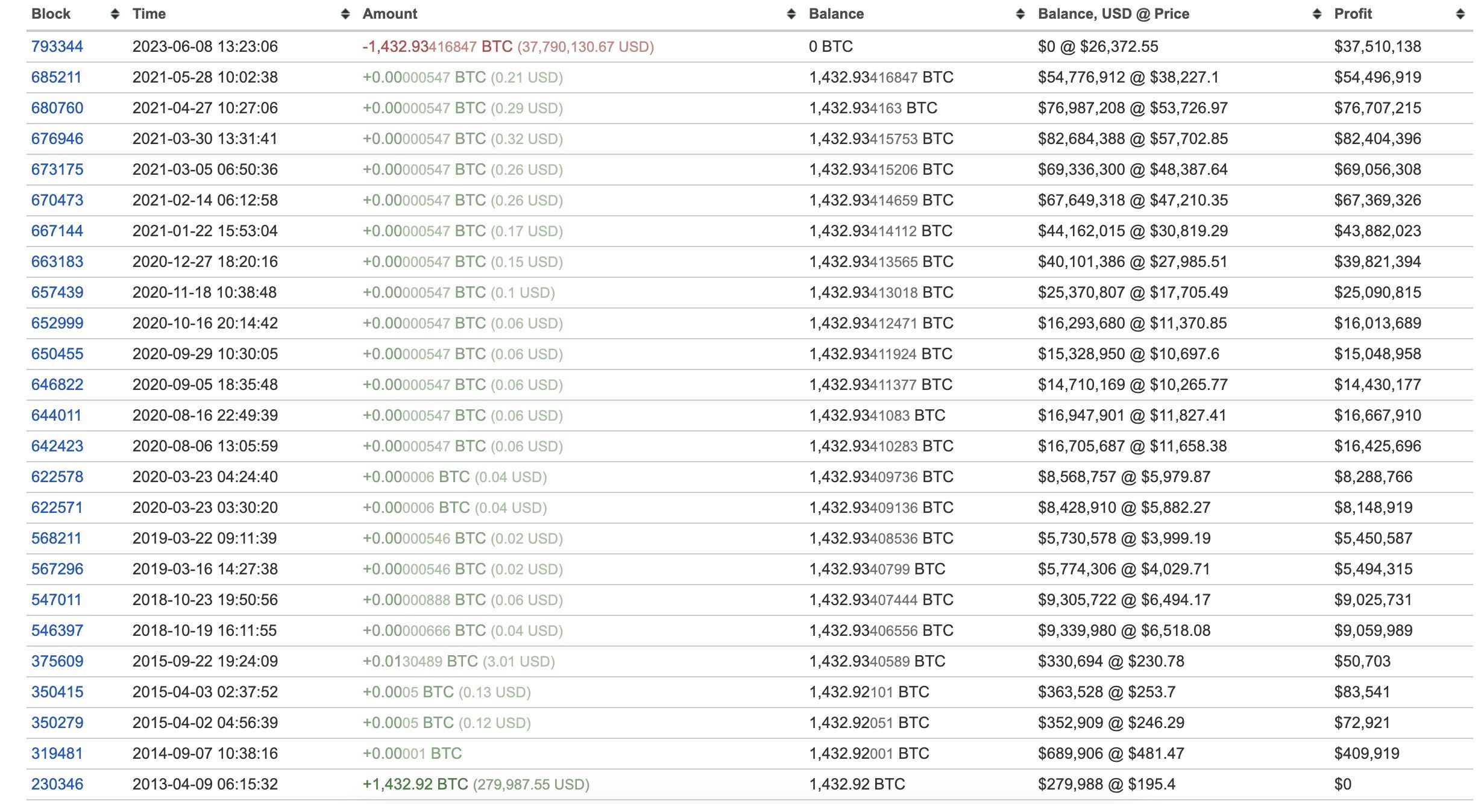Open block 546397 link
Viewport: 1484px width, 804px height.
tap(57, 630)
